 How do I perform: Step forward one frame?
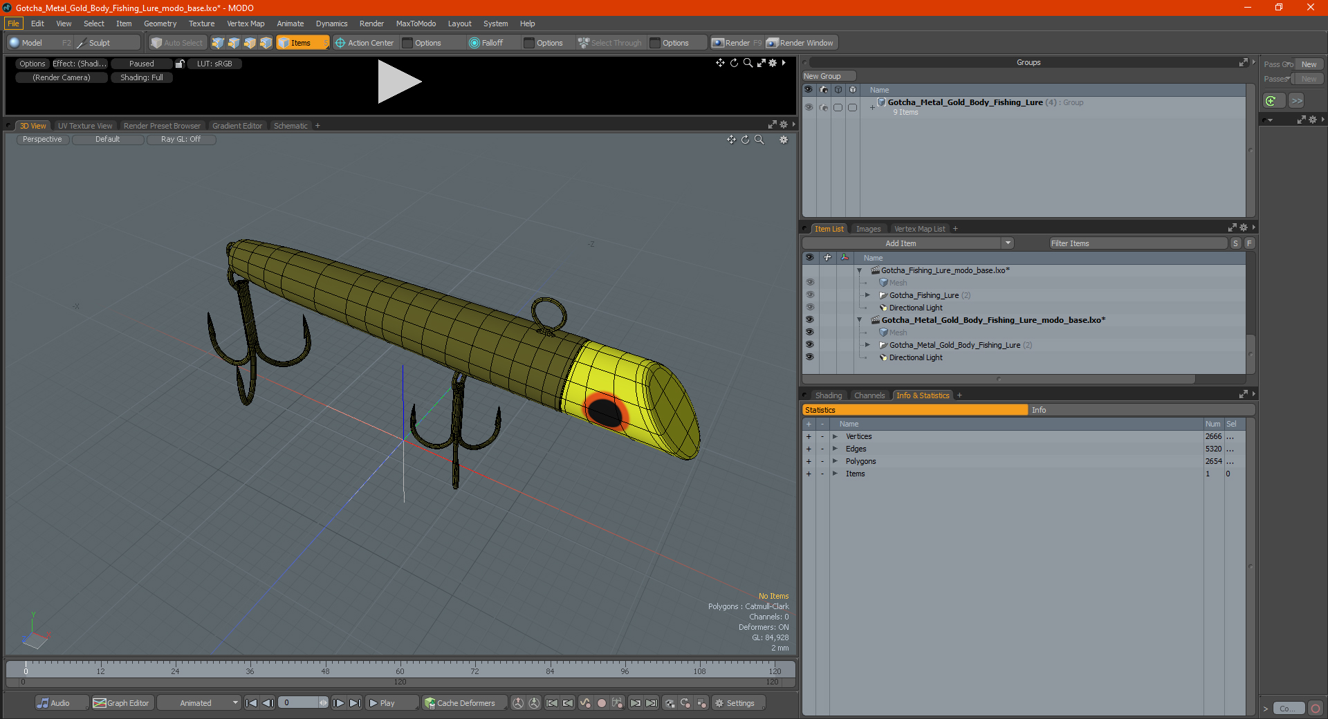coord(339,703)
